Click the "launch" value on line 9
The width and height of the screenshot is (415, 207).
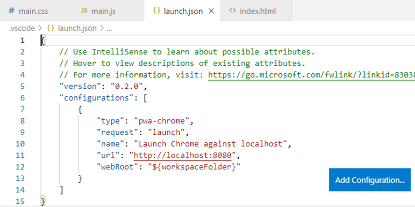[166, 132]
